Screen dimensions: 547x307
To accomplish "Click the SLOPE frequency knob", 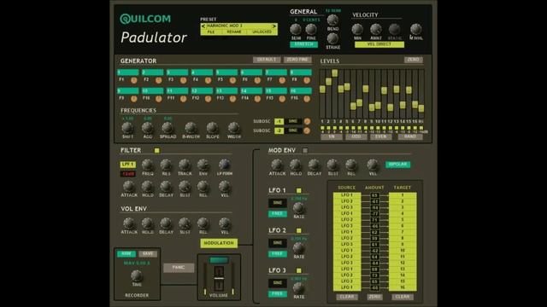I will 212,128.
